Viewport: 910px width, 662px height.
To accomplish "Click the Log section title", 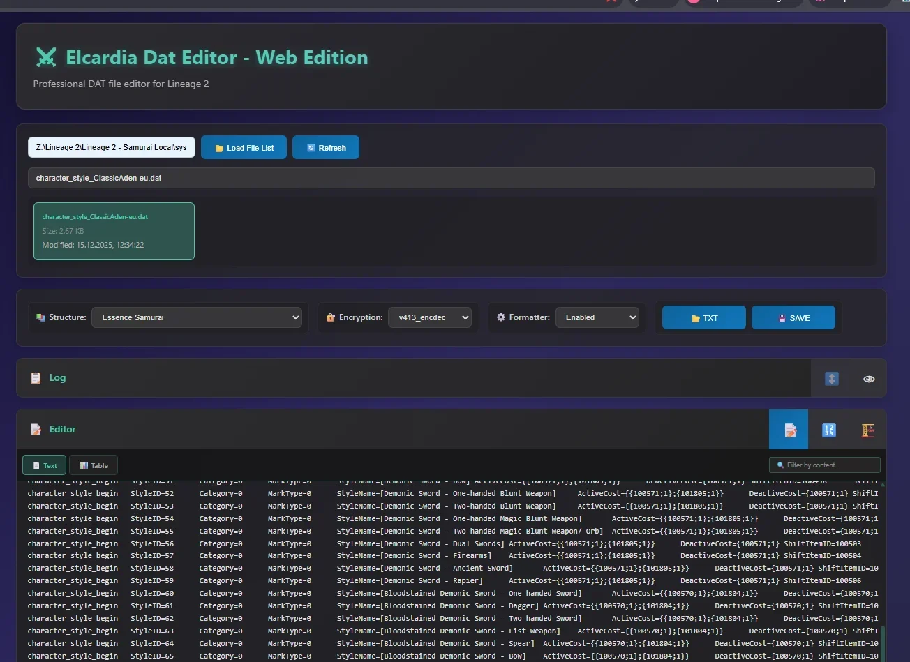I will coord(57,377).
